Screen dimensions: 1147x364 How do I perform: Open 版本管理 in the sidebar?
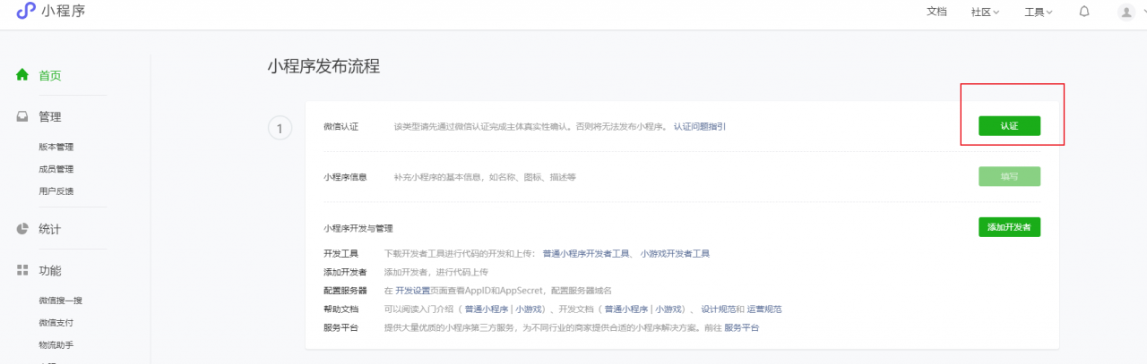pyautogui.click(x=56, y=148)
